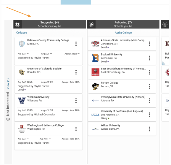Screen dimensions: 171x165
Task: Click Colorado Boulder Avg SAT 1255 value
Action: coord(30,82)
